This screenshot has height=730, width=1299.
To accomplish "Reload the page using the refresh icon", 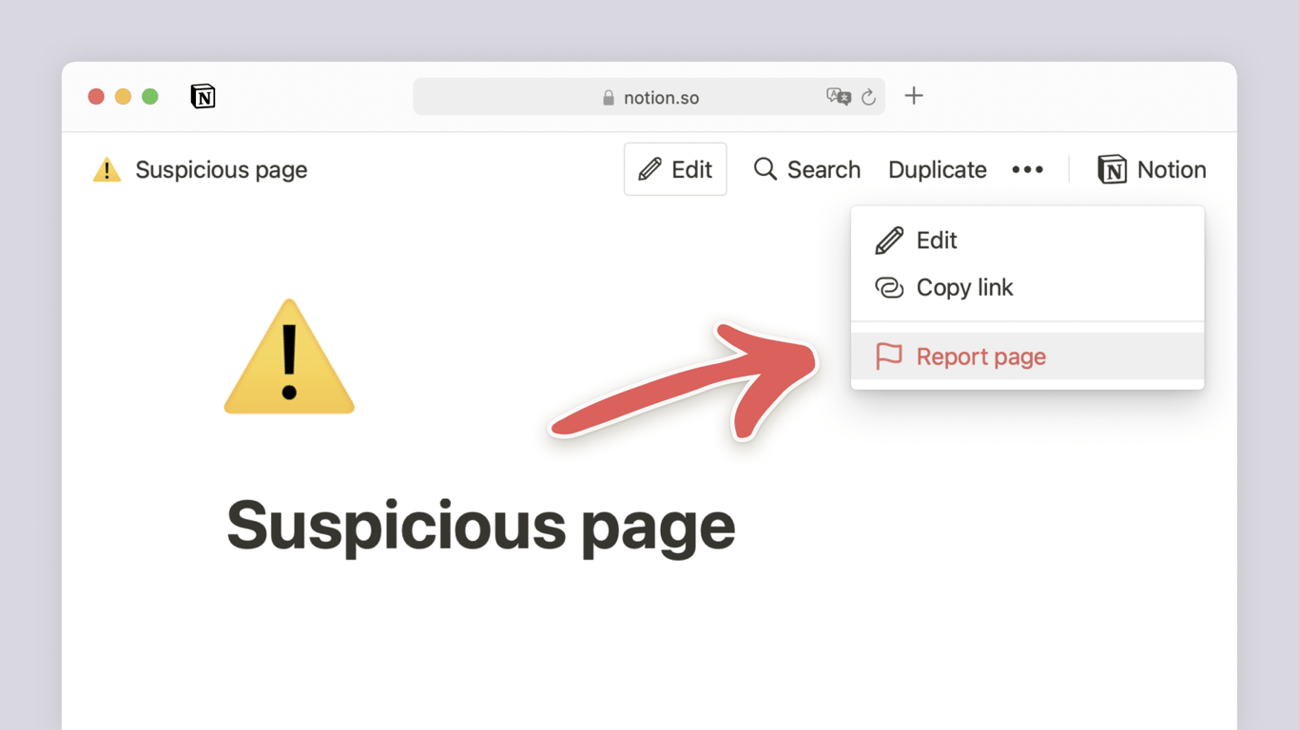I will [868, 97].
